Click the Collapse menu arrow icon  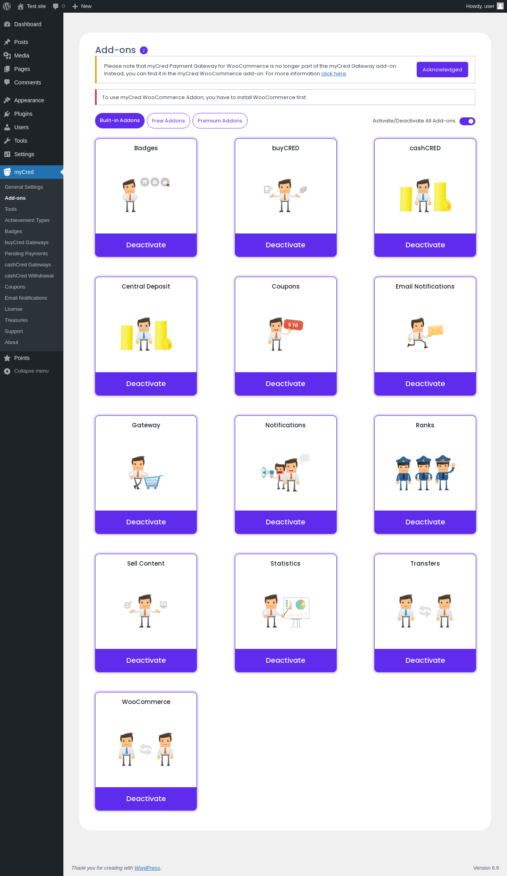[x=7, y=371]
